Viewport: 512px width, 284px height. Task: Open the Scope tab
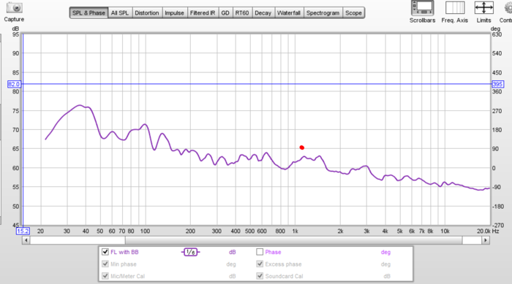[353, 13]
